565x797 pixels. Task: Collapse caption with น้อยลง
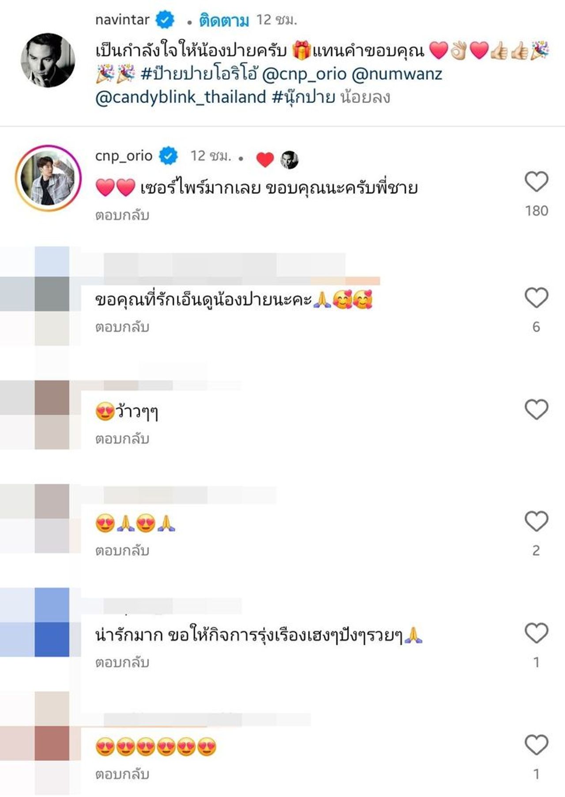[365, 97]
